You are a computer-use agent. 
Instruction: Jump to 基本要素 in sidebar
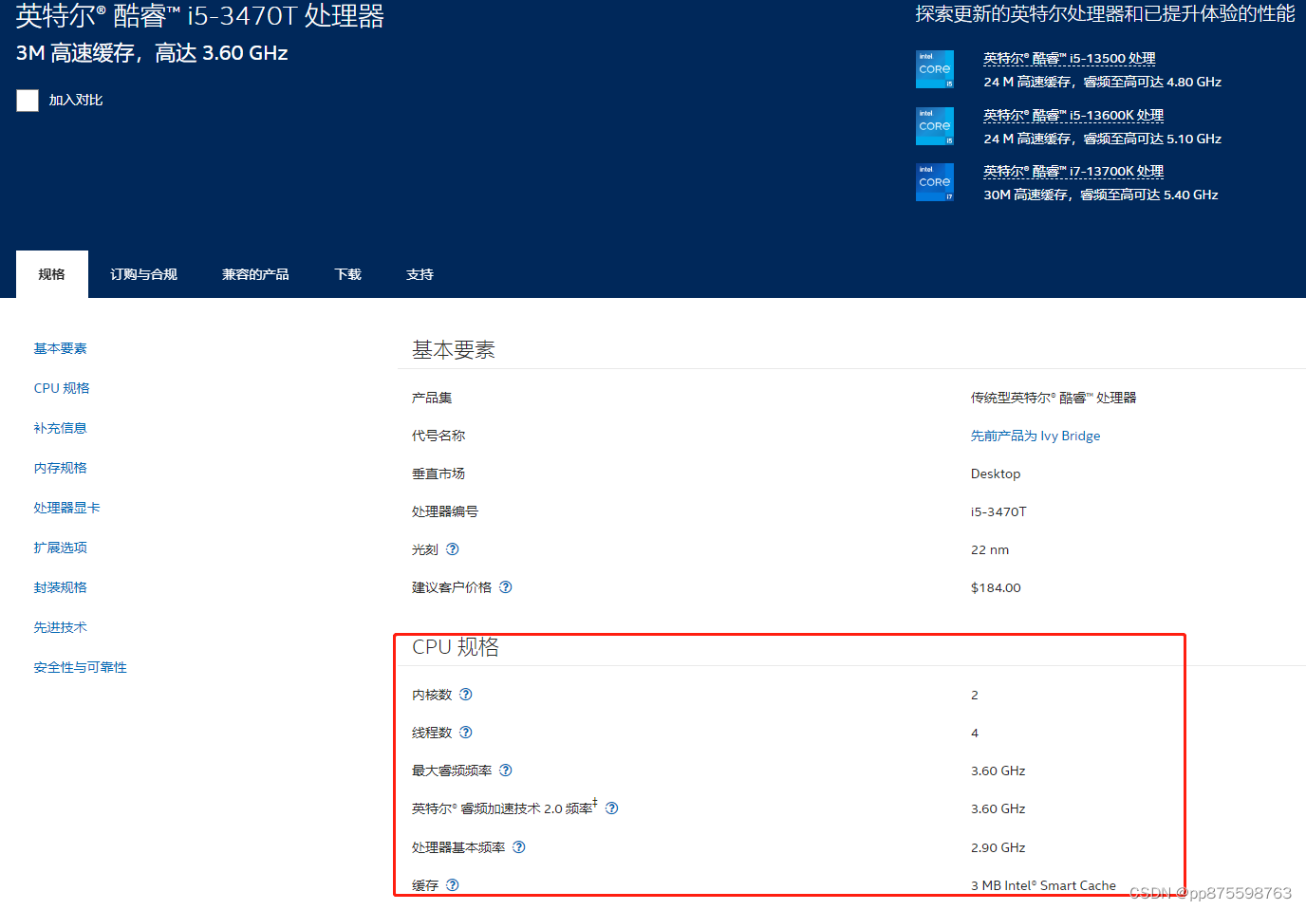pyautogui.click(x=61, y=348)
